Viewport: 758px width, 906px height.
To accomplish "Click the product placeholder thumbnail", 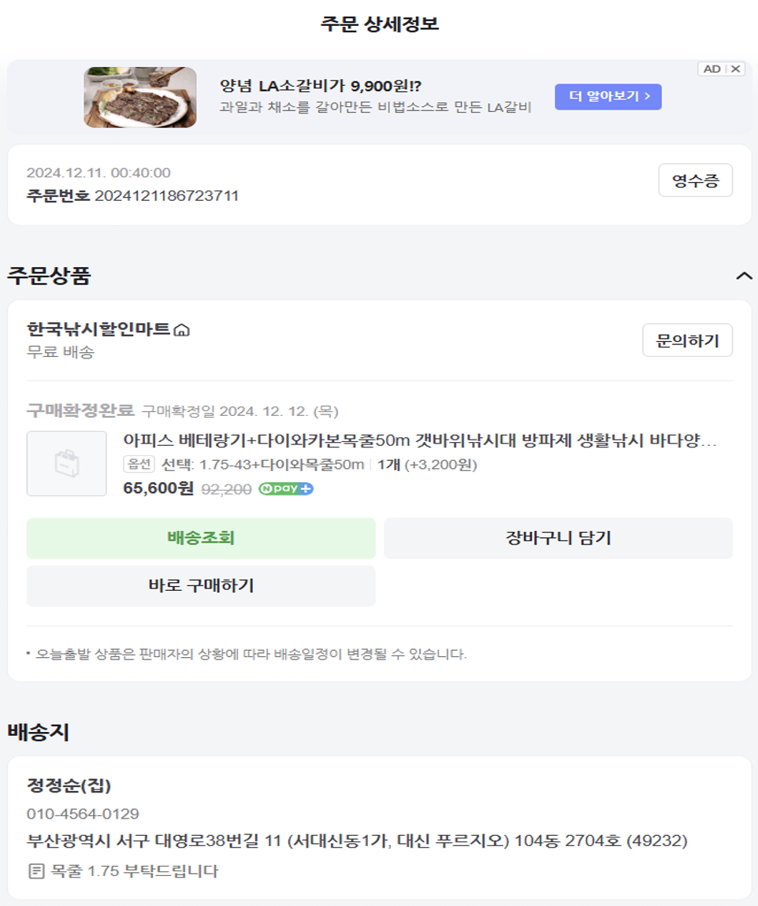I will (x=66, y=463).
